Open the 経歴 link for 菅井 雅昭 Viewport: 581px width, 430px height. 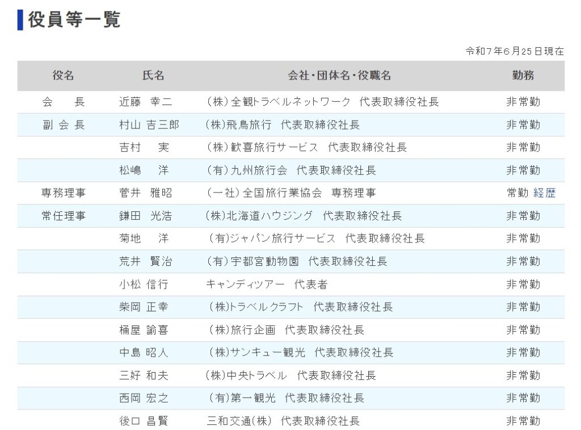[544, 193]
